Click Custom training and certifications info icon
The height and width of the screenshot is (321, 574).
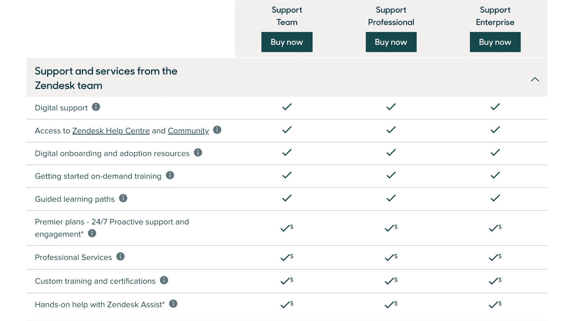coord(164,281)
